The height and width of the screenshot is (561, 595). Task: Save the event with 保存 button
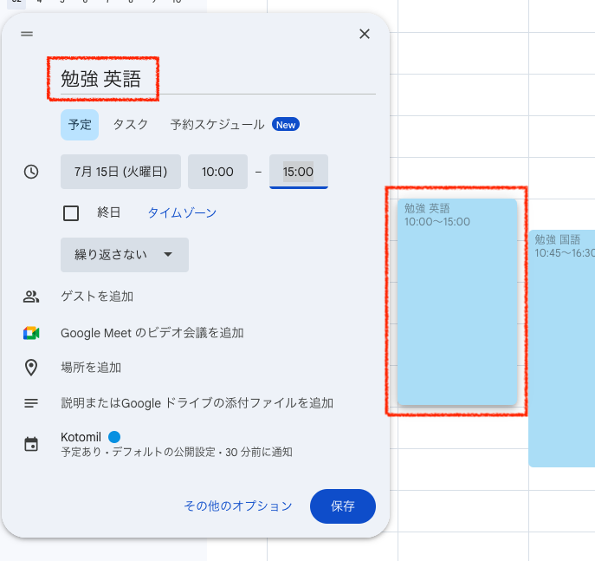343,506
